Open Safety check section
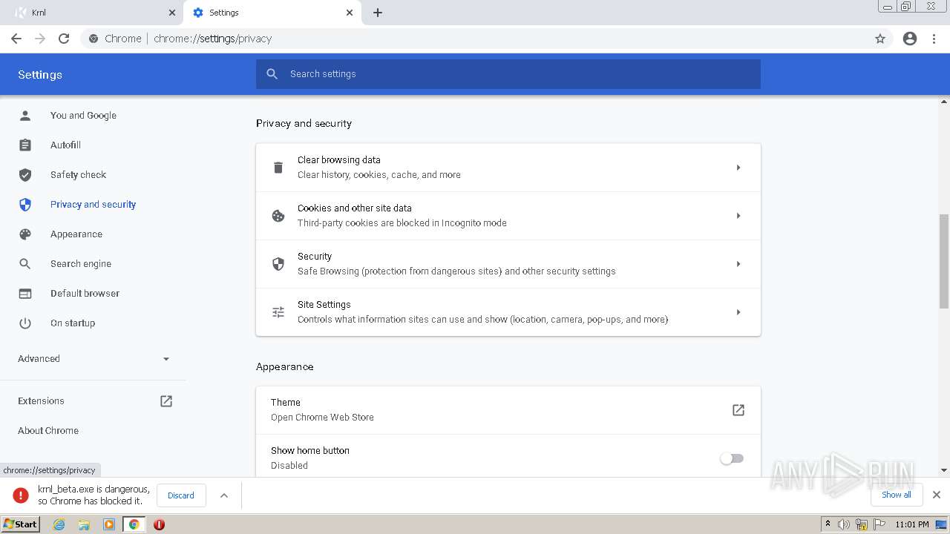 [78, 174]
